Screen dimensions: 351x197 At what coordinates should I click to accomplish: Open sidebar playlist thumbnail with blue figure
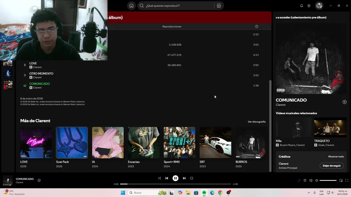[8, 73]
